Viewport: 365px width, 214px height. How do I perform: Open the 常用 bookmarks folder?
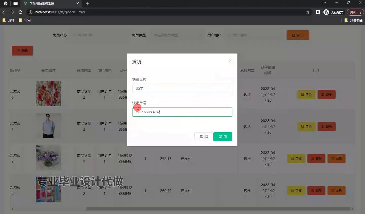tap(25, 20)
